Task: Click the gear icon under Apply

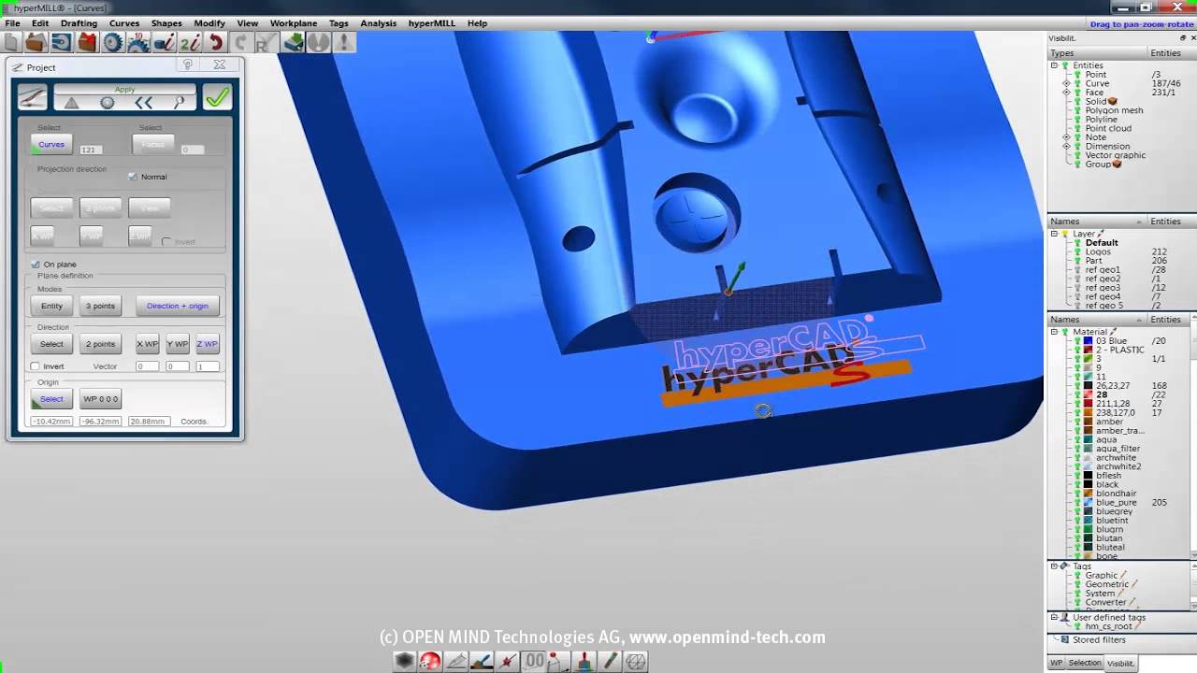Action: 108,103
